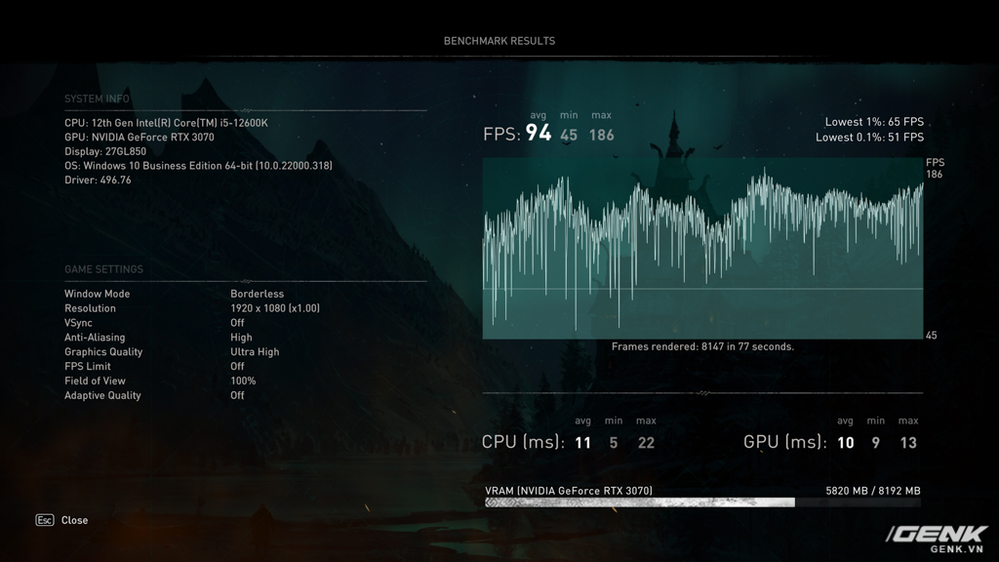The height and width of the screenshot is (562, 999).
Task: Click the FPS performance graph
Action: (x=702, y=249)
